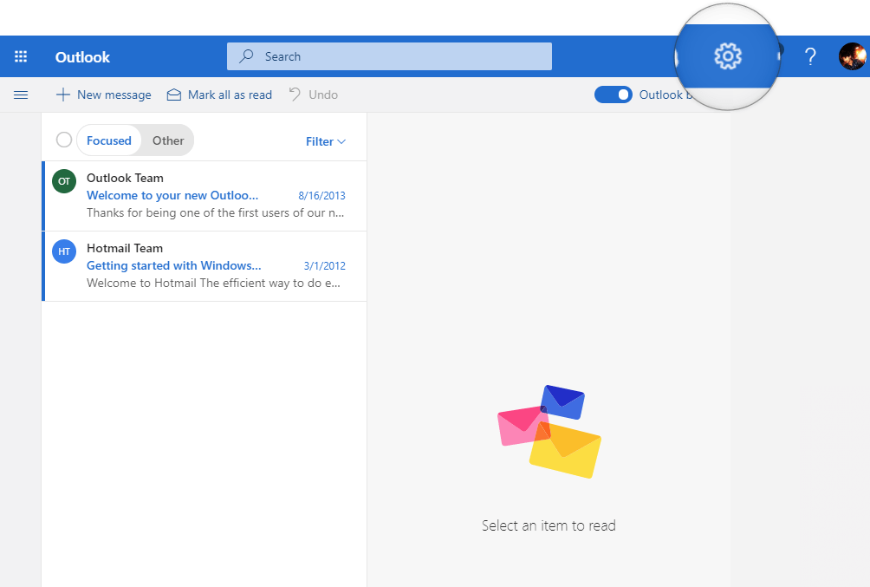This screenshot has height=587, width=870.
Task: Click the Thanks for being preview text
Action: (215, 213)
